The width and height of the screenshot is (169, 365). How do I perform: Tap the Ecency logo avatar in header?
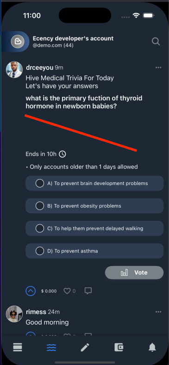pyautogui.click(x=18, y=42)
